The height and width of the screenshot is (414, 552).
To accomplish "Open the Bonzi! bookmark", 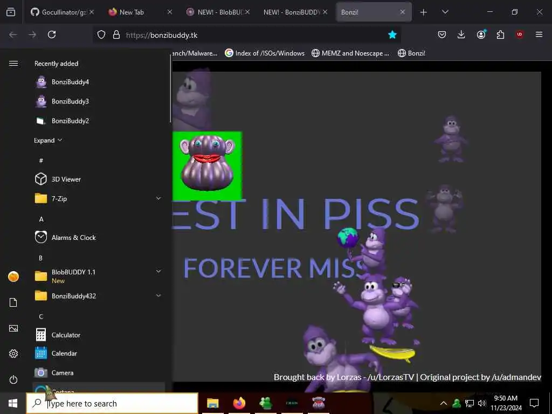I will 411,53.
